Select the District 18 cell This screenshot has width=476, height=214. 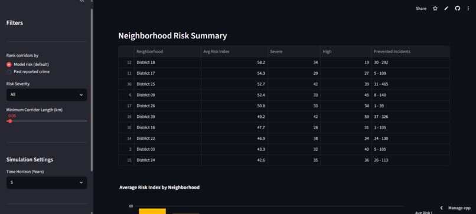[168, 62]
